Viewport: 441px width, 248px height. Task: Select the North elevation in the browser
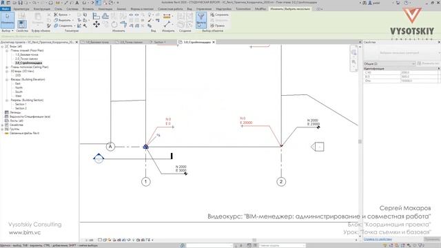click(x=19, y=87)
